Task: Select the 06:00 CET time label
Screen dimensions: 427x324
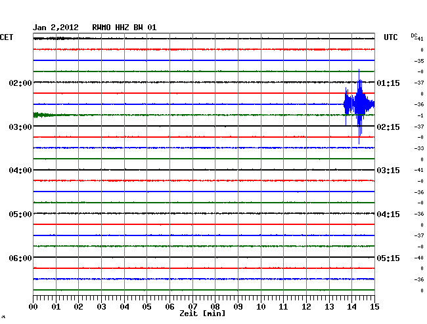Action: [20, 258]
